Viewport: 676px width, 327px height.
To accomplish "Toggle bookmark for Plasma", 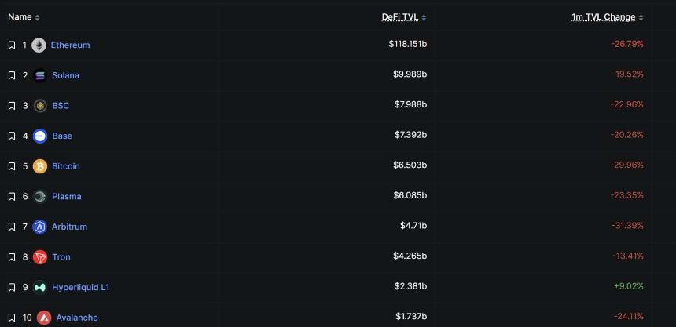I will (x=12, y=197).
